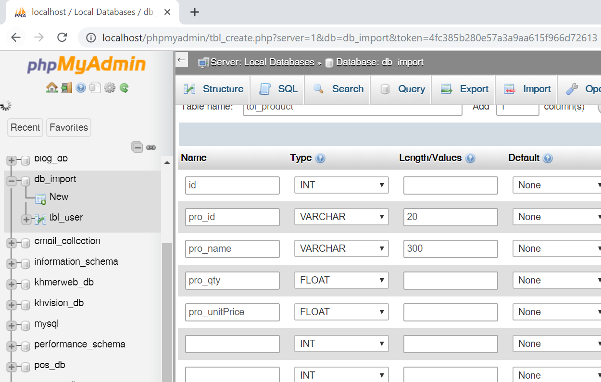Select the db_import database in tree
The image size is (601, 382).
click(55, 179)
